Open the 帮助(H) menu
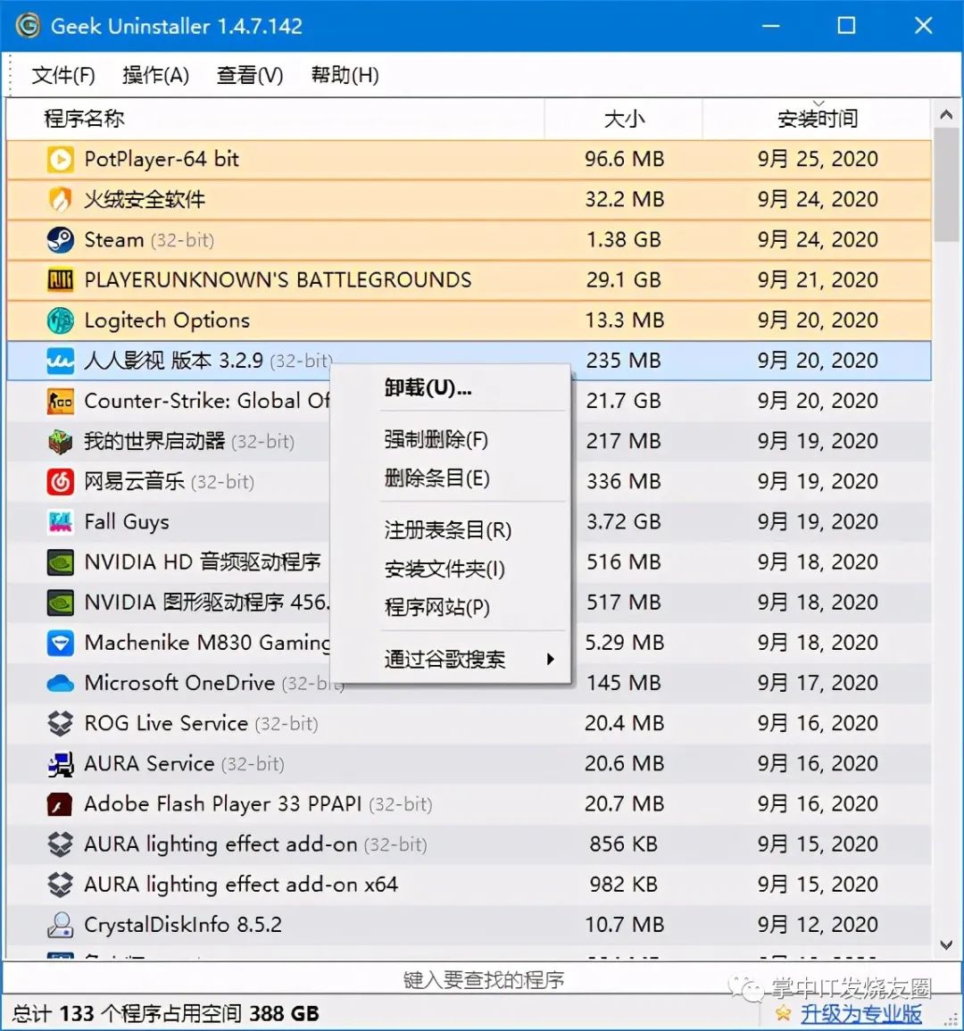The width and height of the screenshot is (964, 1031). [x=345, y=75]
